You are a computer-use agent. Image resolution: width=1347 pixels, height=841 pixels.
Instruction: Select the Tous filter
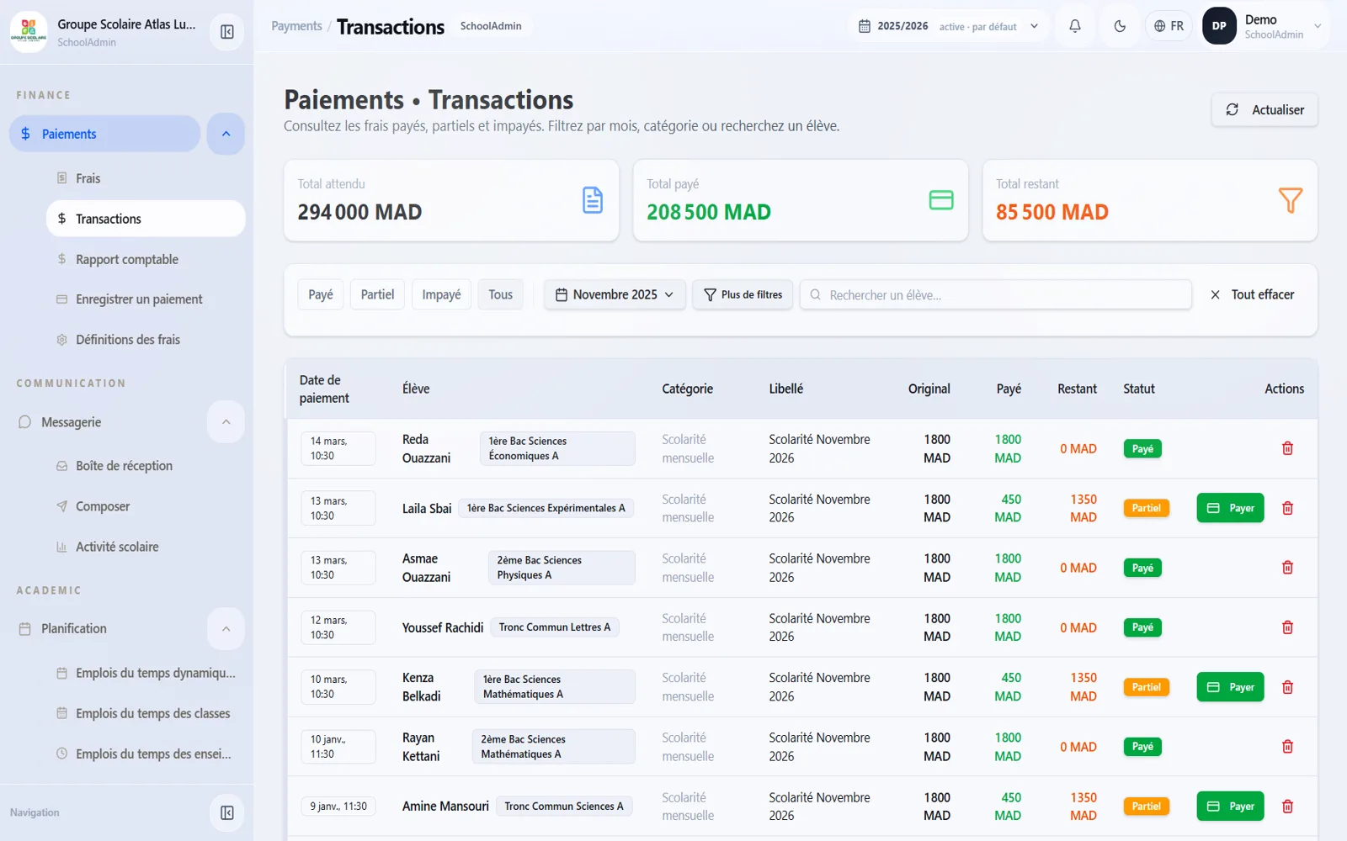(500, 294)
